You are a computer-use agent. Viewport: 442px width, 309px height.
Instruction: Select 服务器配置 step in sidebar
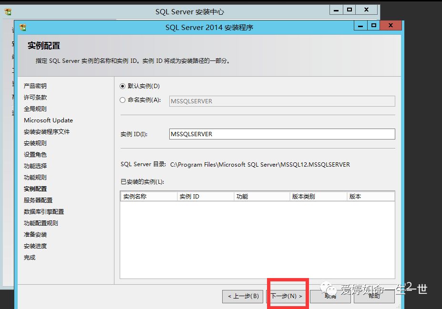(x=38, y=200)
